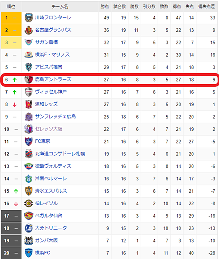Click the green up arrow for rank 15
The width and height of the screenshot is (219, 259).
16,191
